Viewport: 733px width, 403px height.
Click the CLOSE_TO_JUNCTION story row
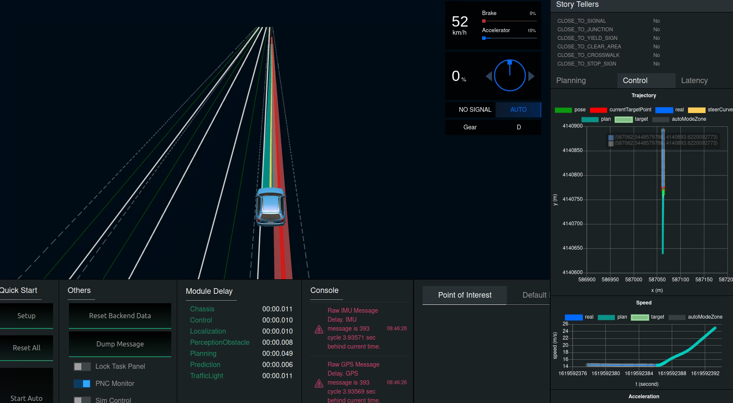pos(608,30)
